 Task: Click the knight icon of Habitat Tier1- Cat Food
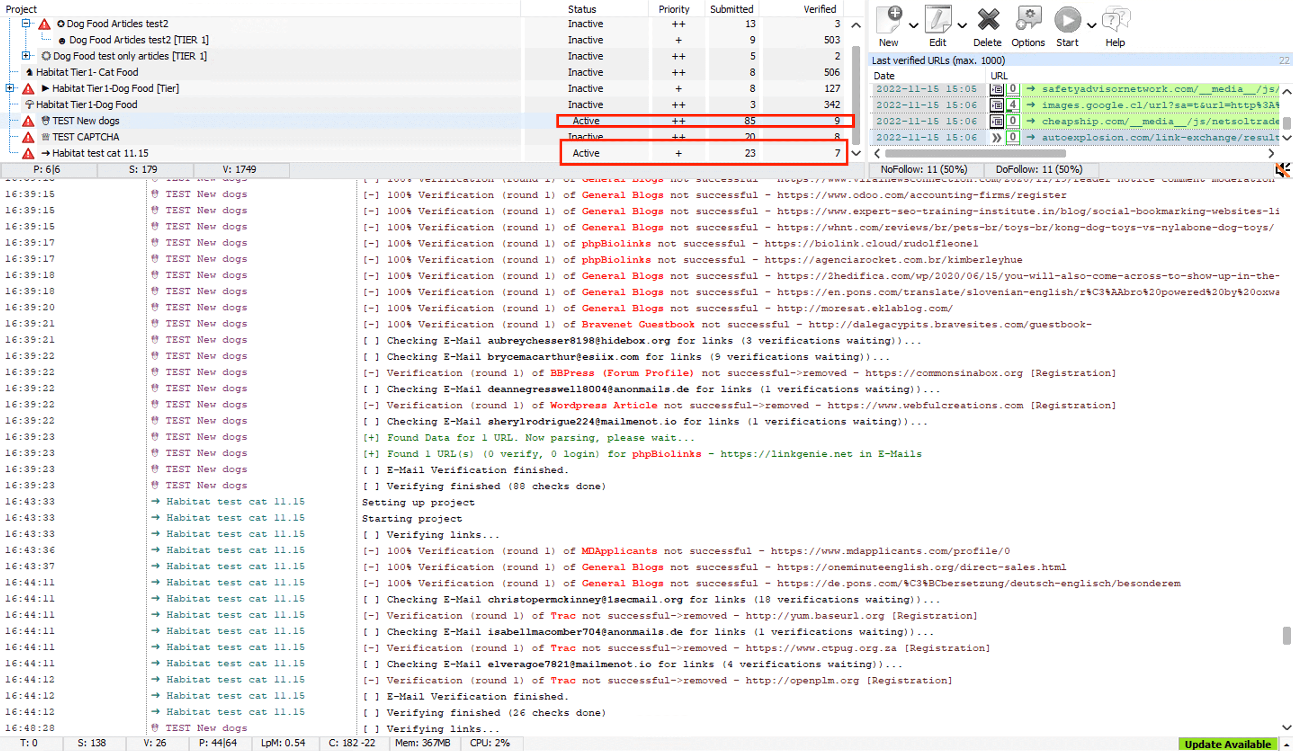(x=29, y=72)
